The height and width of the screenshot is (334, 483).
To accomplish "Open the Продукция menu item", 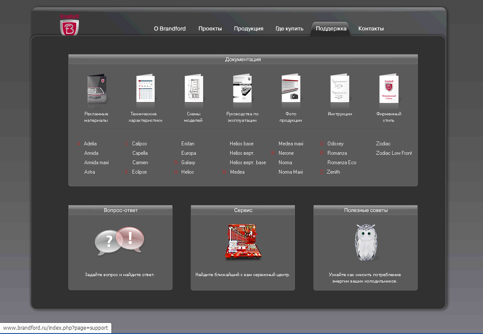I will [x=249, y=29].
